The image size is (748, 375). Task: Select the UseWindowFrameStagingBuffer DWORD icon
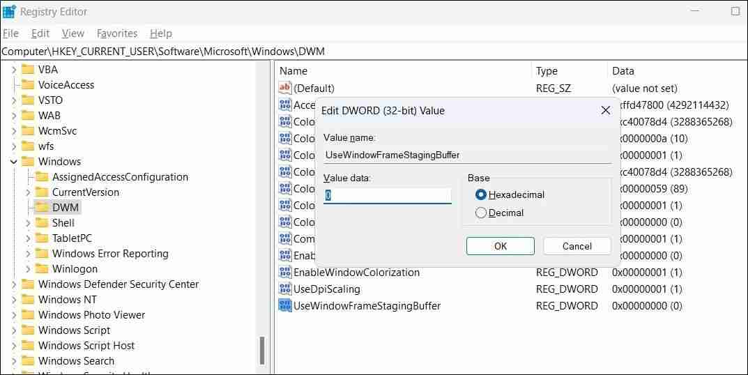coord(284,305)
